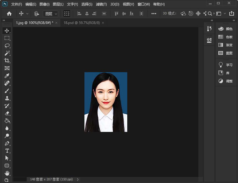Screen dimensions: 238x183
Task: Open the 色板 swatches panel
Action: point(226,37)
